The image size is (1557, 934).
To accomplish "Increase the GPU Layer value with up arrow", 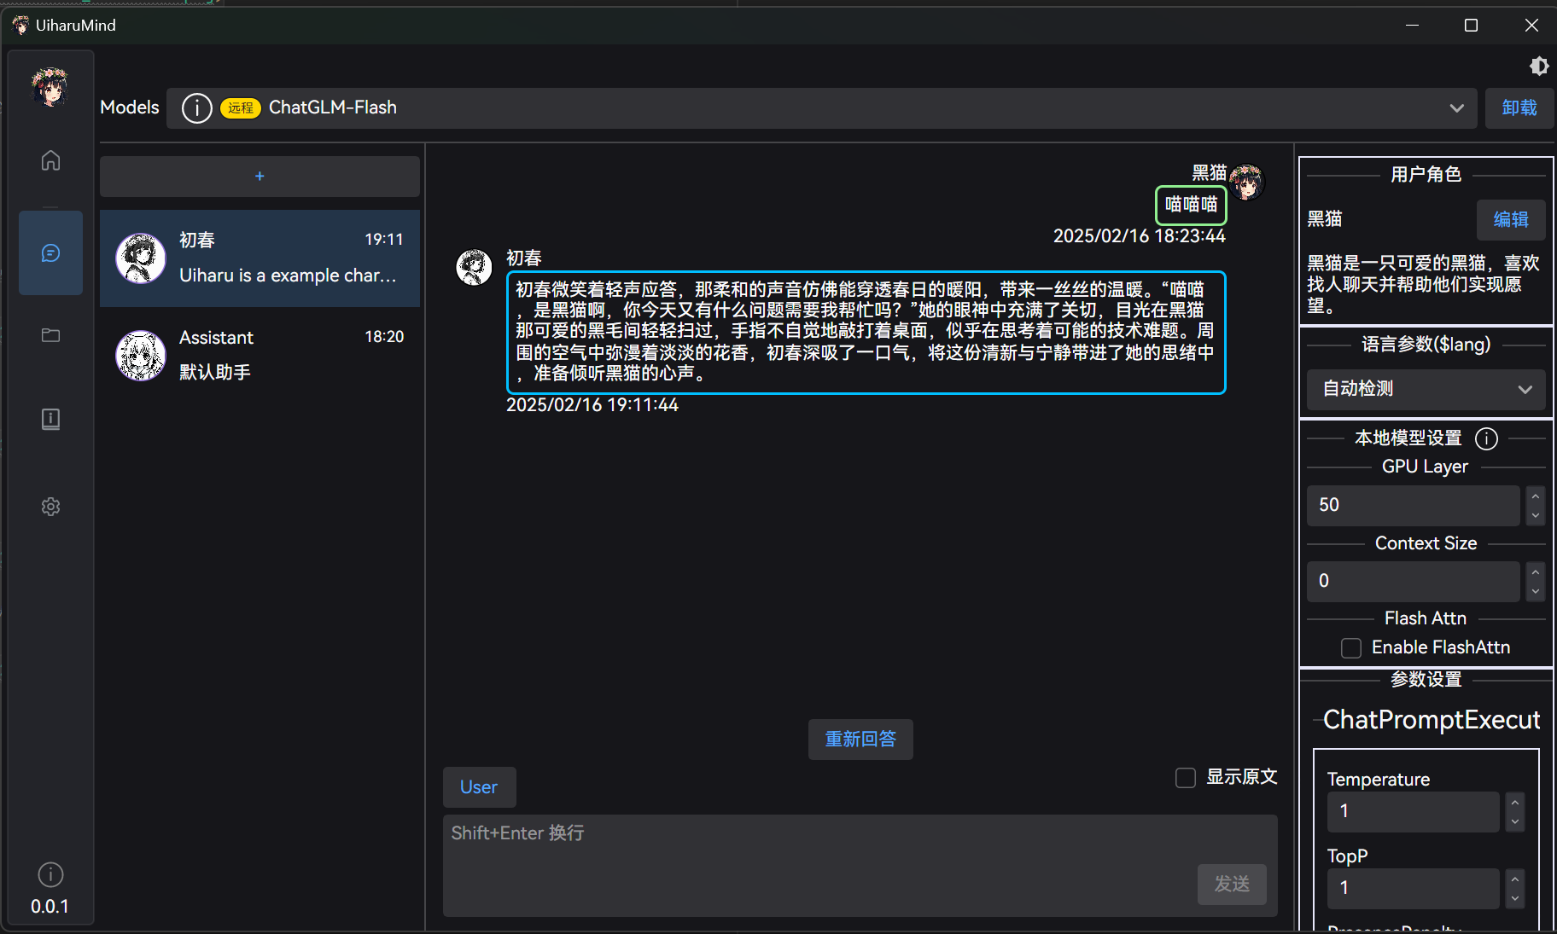I will [x=1536, y=496].
